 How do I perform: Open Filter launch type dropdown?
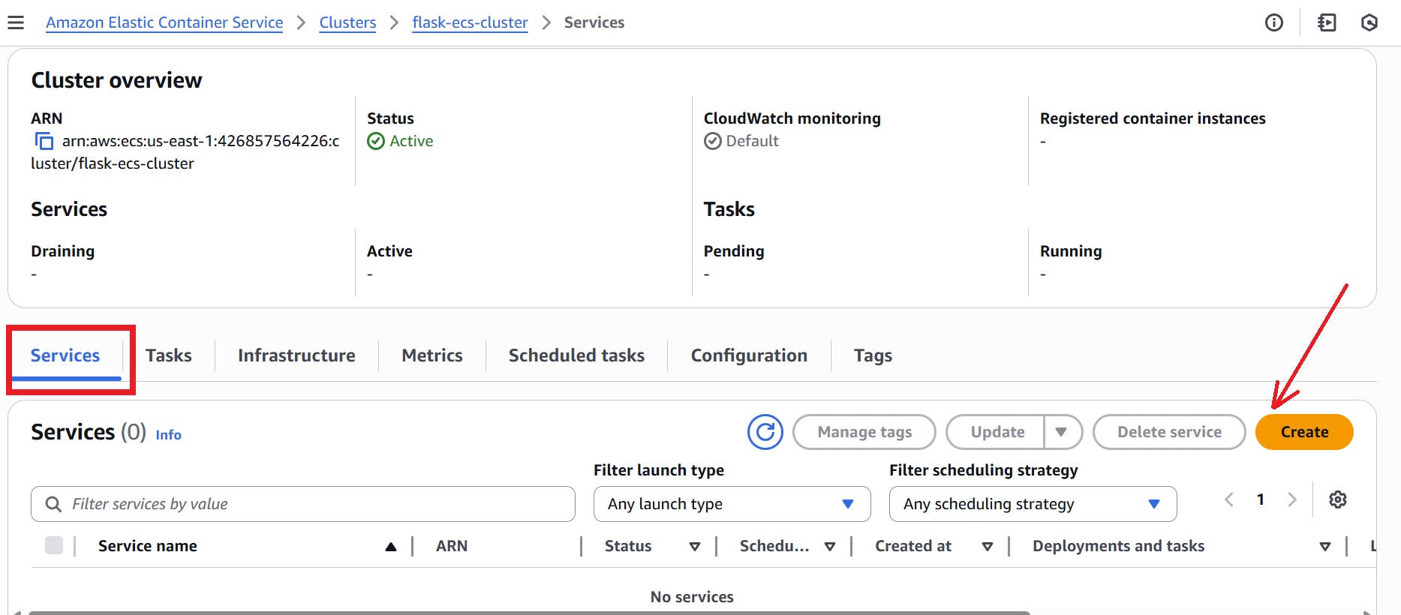click(732, 504)
